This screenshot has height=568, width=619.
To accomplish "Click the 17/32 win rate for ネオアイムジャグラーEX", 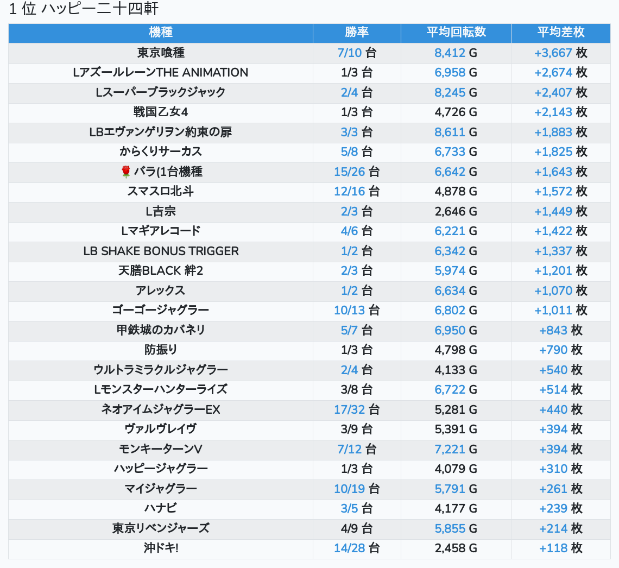I will pyautogui.click(x=350, y=409).
